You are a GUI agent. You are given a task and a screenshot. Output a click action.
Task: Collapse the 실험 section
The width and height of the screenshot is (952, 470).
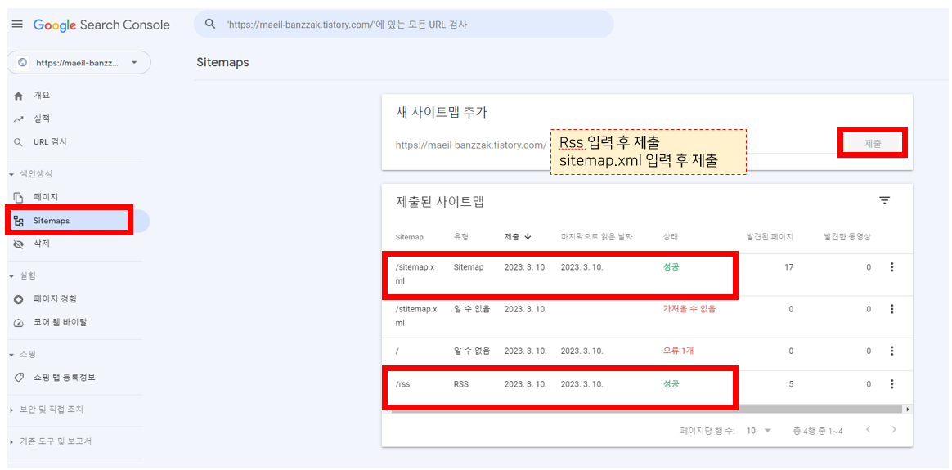(x=22, y=276)
